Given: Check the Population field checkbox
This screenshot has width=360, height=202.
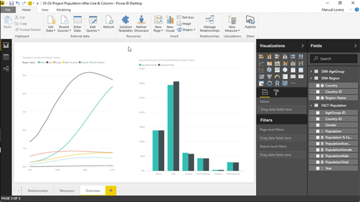Looking at the screenshot, I should 317,131.
